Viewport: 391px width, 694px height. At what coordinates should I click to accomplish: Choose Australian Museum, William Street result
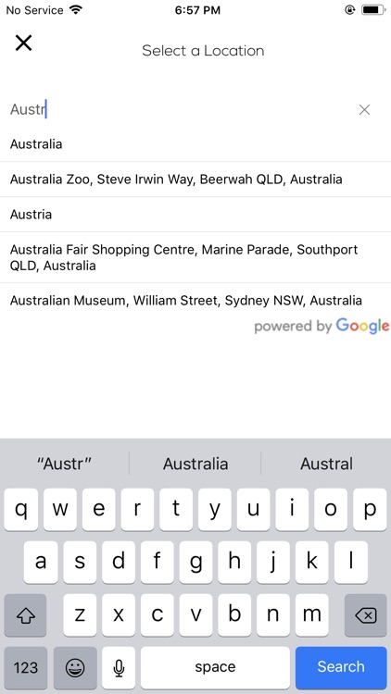(x=195, y=301)
